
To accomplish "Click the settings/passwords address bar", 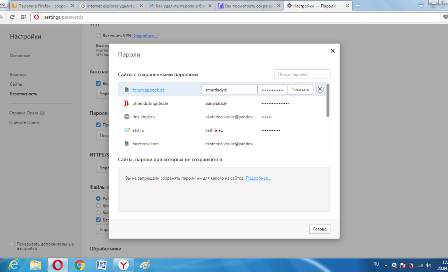I will pos(236,17).
